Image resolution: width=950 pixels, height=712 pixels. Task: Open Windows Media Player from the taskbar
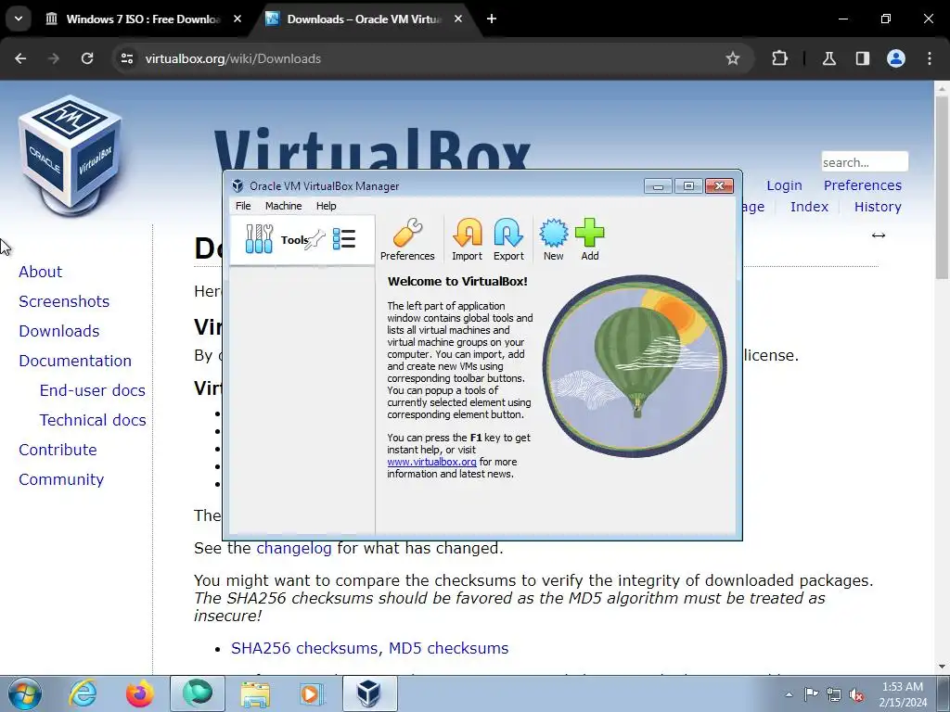click(x=312, y=693)
